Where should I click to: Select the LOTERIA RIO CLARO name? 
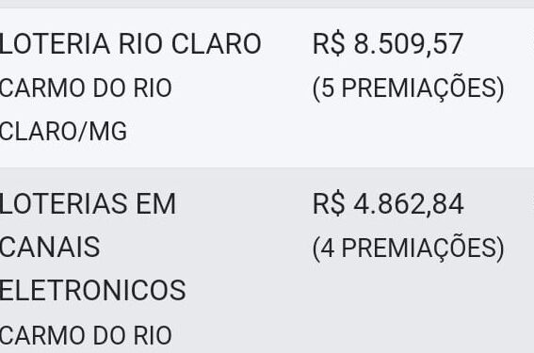tap(130, 44)
